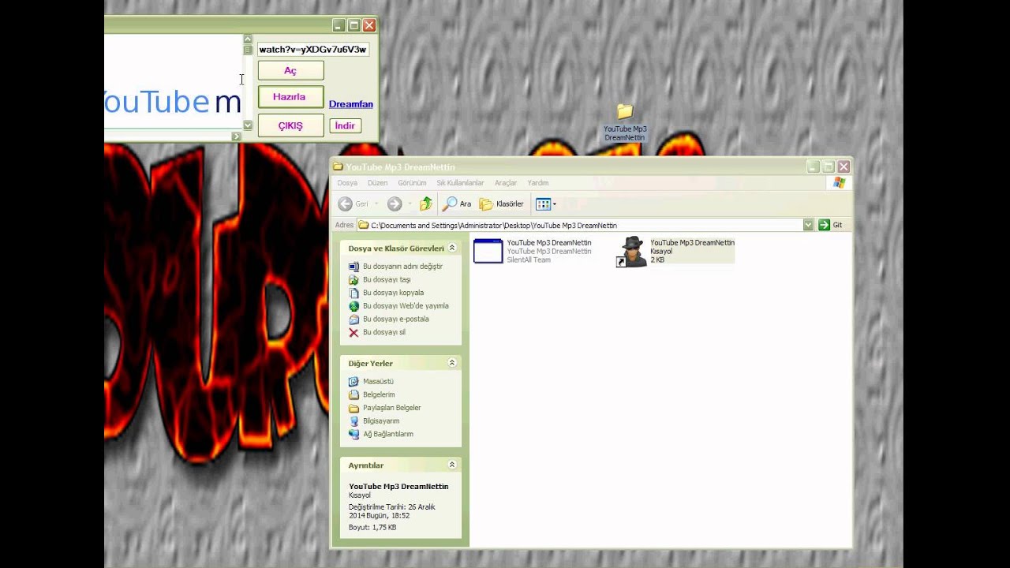Click the Ara search toolbar button

click(x=457, y=204)
